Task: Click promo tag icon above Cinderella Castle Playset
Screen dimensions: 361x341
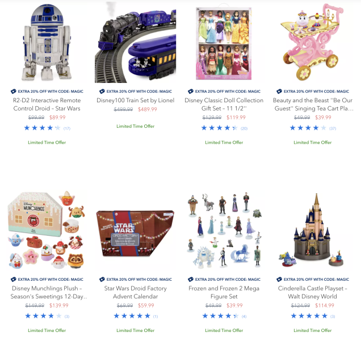Action: (x=279, y=279)
